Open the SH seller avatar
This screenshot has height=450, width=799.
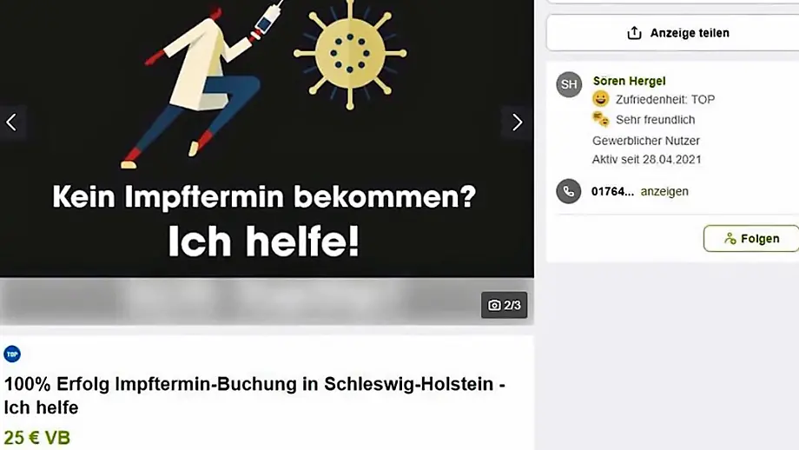click(569, 84)
